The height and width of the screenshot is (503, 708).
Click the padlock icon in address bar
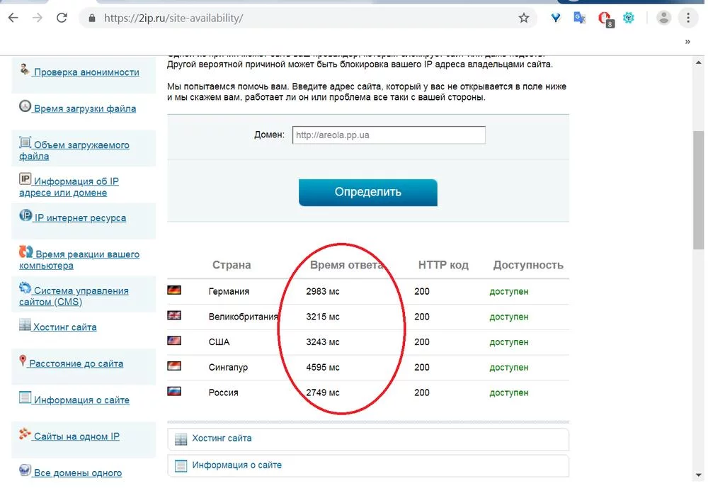pyautogui.click(x=92, y=18)
